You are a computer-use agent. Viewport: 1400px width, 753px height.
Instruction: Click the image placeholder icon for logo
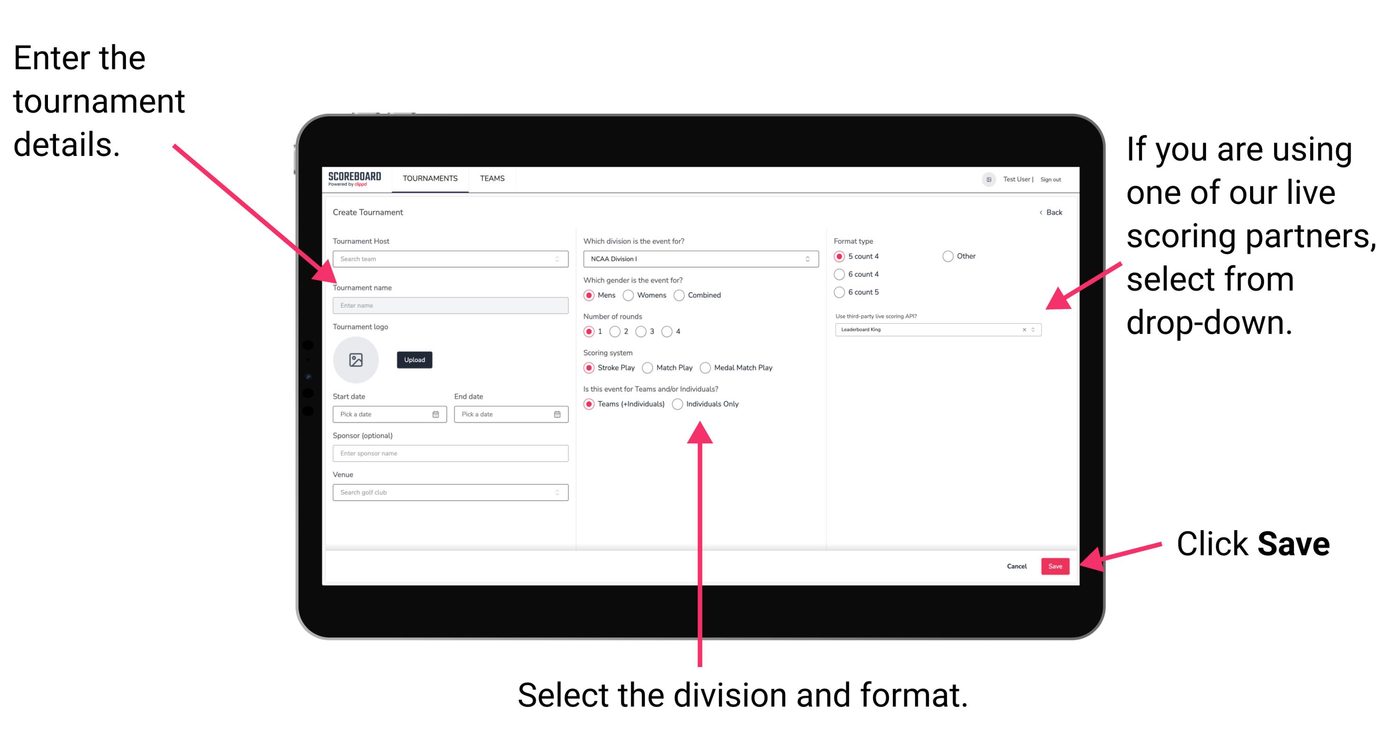click(x=355, y=360)
